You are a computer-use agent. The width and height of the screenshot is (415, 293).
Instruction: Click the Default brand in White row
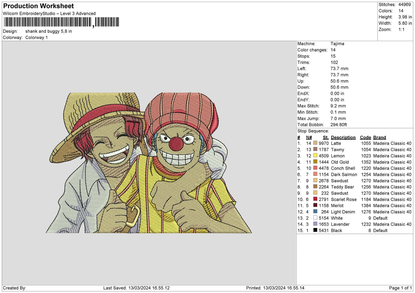pos(380,218)
